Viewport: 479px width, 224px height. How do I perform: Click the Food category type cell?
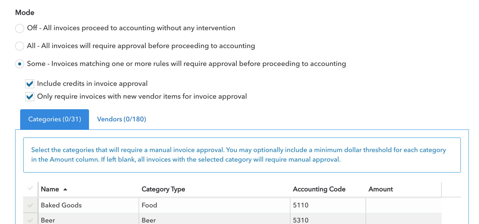(149, 205)
